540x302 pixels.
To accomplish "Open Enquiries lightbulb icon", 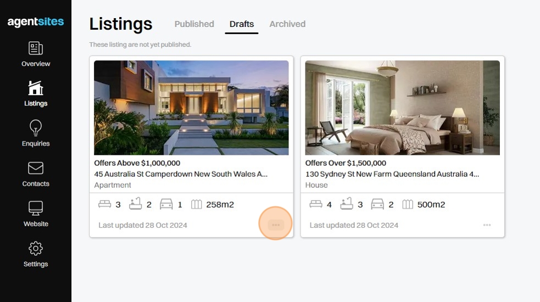I will [x=36, y=128].
